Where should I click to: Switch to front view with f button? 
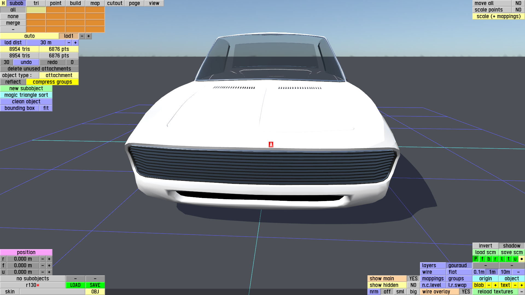tap(482, 259)
